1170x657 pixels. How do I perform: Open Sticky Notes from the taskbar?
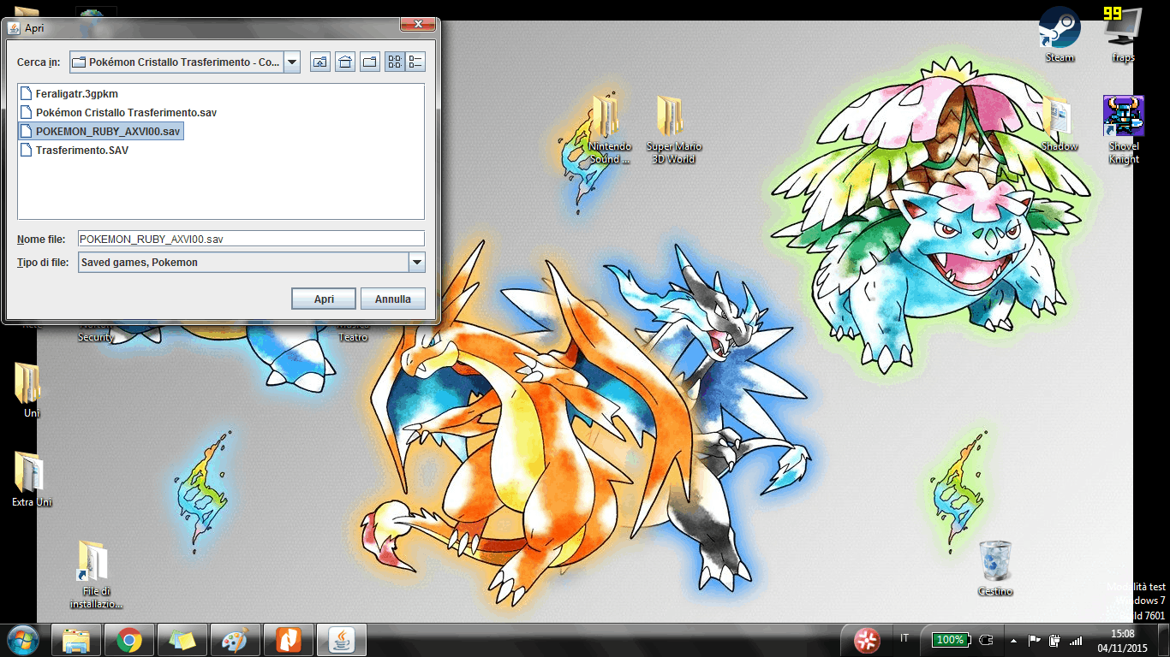click(183, 640)
